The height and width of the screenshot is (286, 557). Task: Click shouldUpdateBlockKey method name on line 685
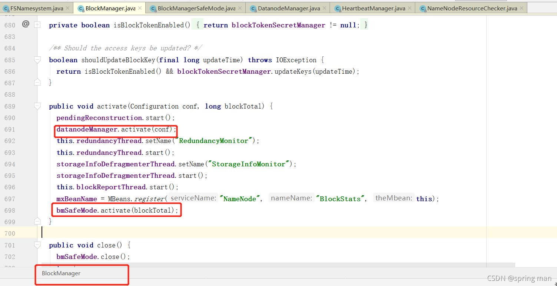point(118,60)
